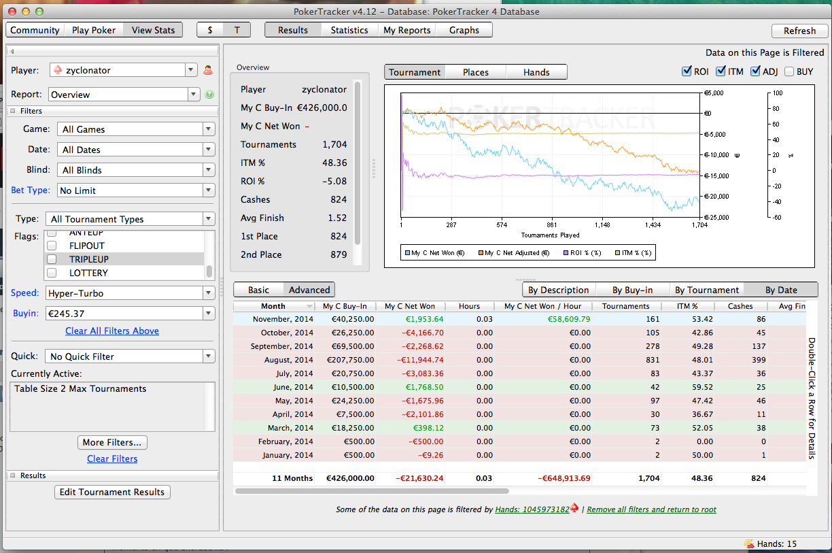Enable the BUY graph checkbox
The width and height of the screenshot is (832, 553).
point(789,71)
